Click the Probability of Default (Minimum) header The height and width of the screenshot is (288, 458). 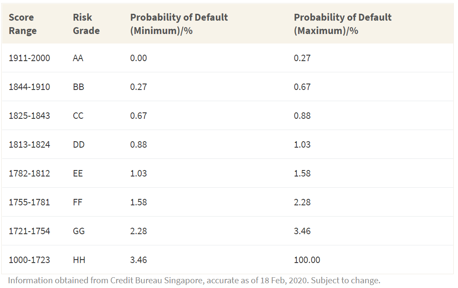point(179,24)
